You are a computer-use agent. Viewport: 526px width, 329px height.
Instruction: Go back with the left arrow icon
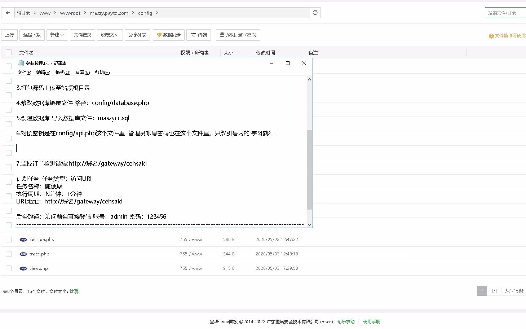tap(8, 13)
